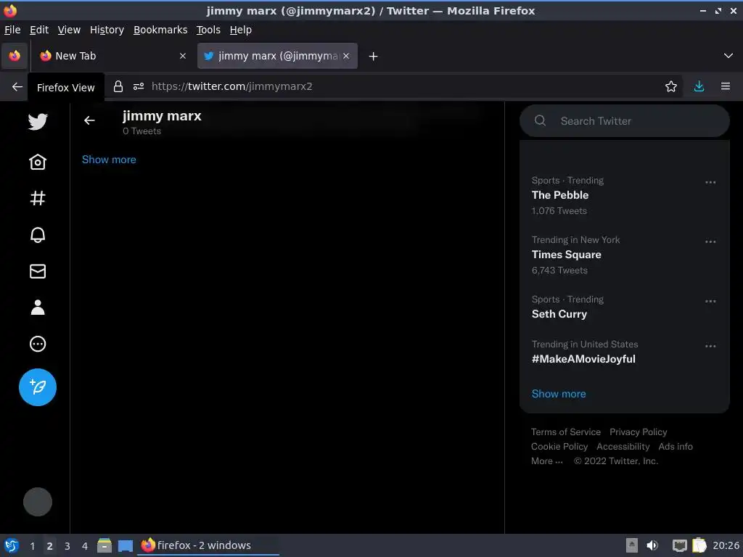The width and height of the screenshot is (743, 557).
Task: Click the browser back navigation arrow
Action: click(x=17, y=87)
